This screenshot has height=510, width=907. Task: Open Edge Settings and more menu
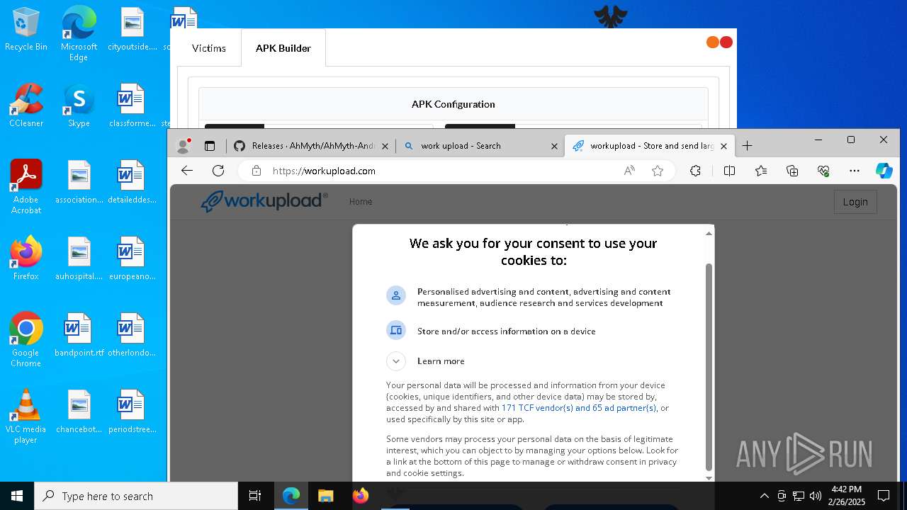pos(855,171)
